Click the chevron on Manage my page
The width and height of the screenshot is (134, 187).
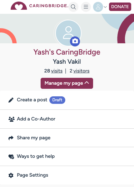click(x=87, y=83)
